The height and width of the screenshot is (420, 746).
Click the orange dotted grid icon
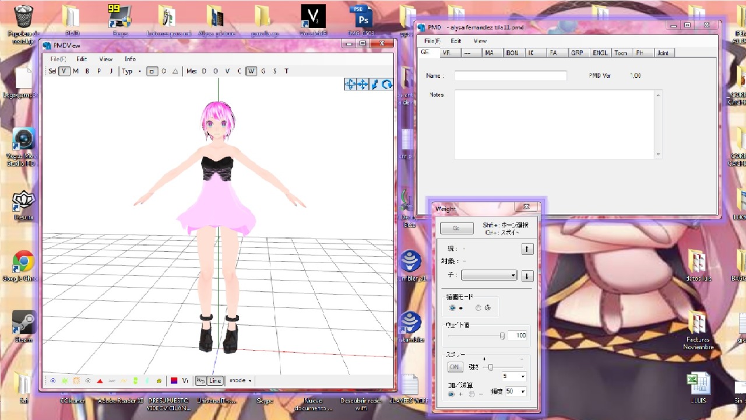76,381
